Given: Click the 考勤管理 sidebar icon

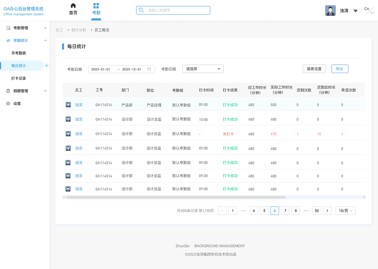Looking at the screenshot, I should [8, 28].
